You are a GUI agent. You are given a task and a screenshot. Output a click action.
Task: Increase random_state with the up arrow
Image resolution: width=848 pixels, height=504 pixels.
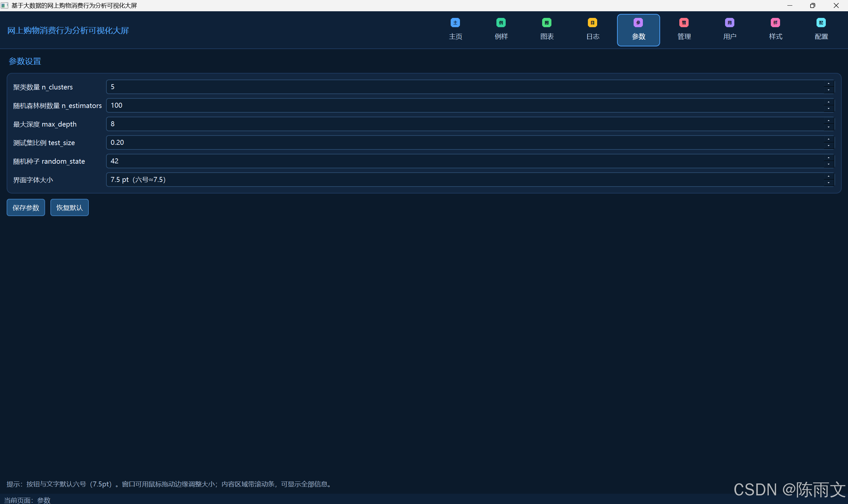828,158
